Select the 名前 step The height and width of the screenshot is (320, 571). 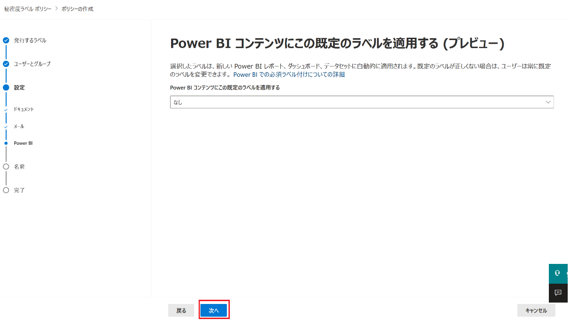pyautogui.click(x=19, y=167)
